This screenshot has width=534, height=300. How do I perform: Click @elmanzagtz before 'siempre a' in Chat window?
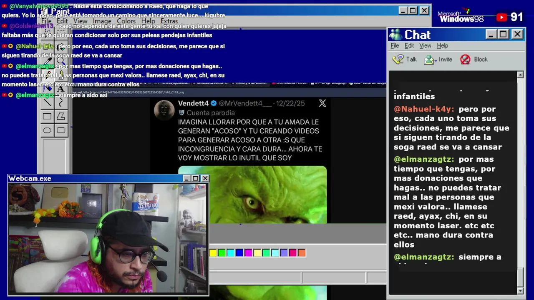coord(424,257)
